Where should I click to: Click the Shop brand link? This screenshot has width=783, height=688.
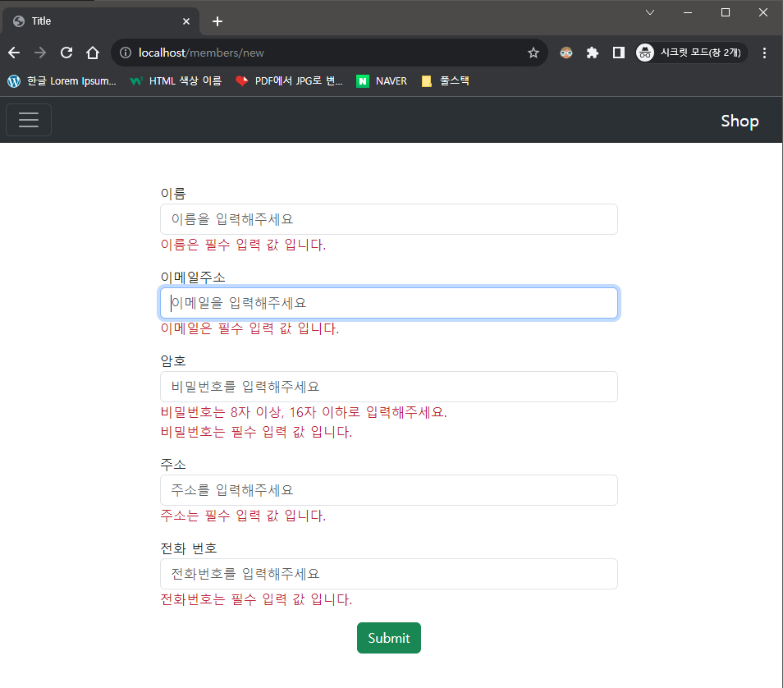[739, 121]
